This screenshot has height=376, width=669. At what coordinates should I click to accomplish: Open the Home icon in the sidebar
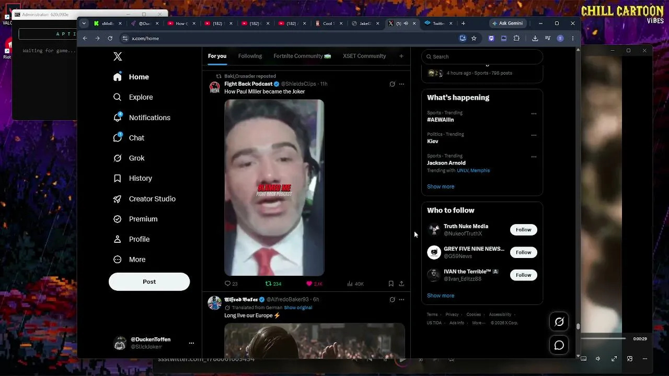tap(118, 77)
